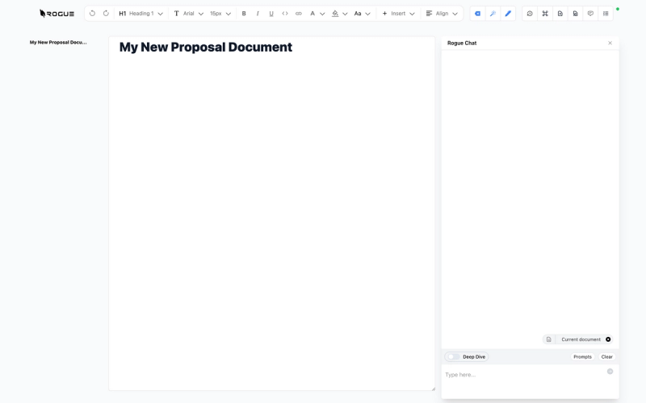
Task: Select My New Proposal Docu... in outline
Action: pos(58,43)
